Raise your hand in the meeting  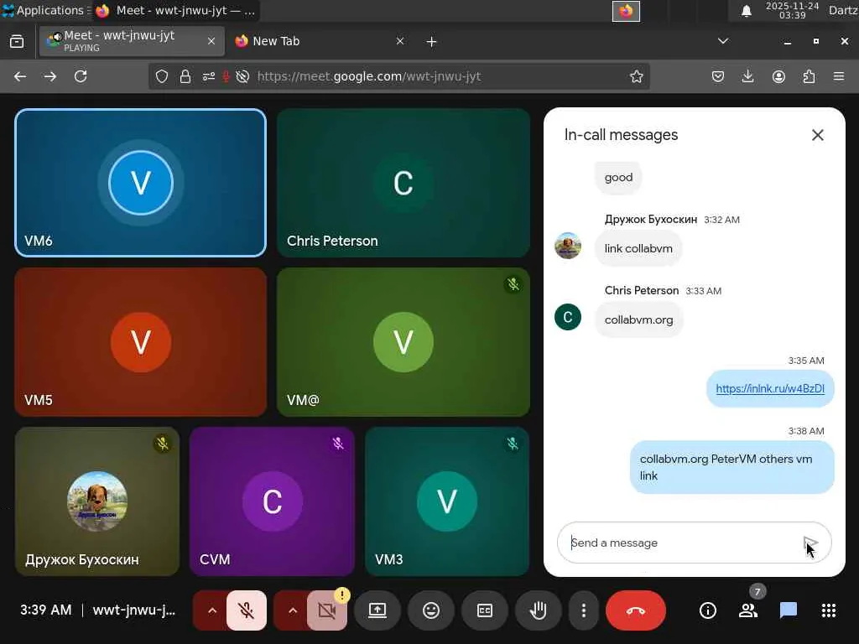tap(538, 610)
